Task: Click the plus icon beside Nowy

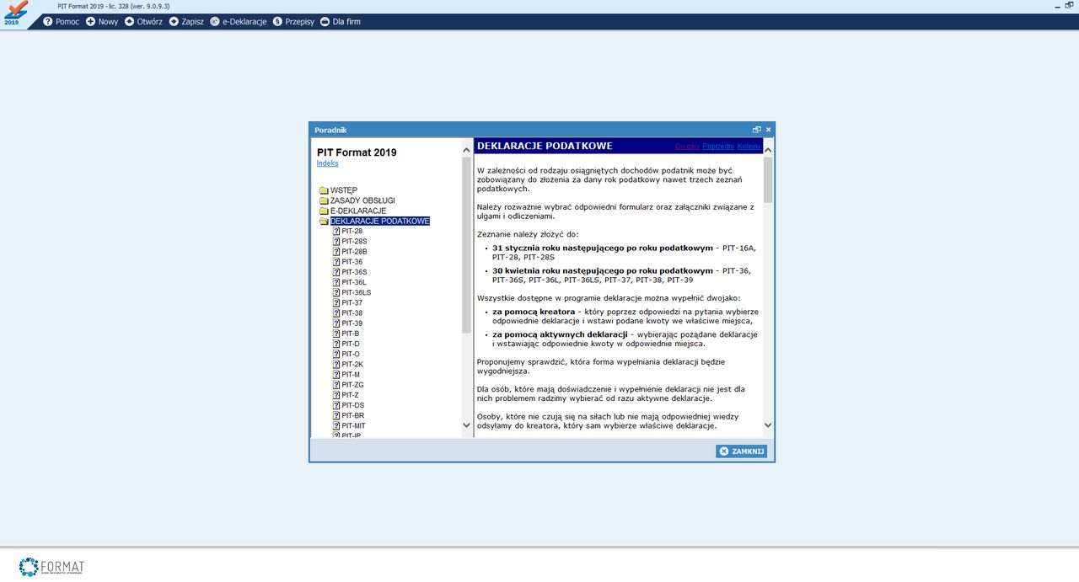Action: pos(90,22)
